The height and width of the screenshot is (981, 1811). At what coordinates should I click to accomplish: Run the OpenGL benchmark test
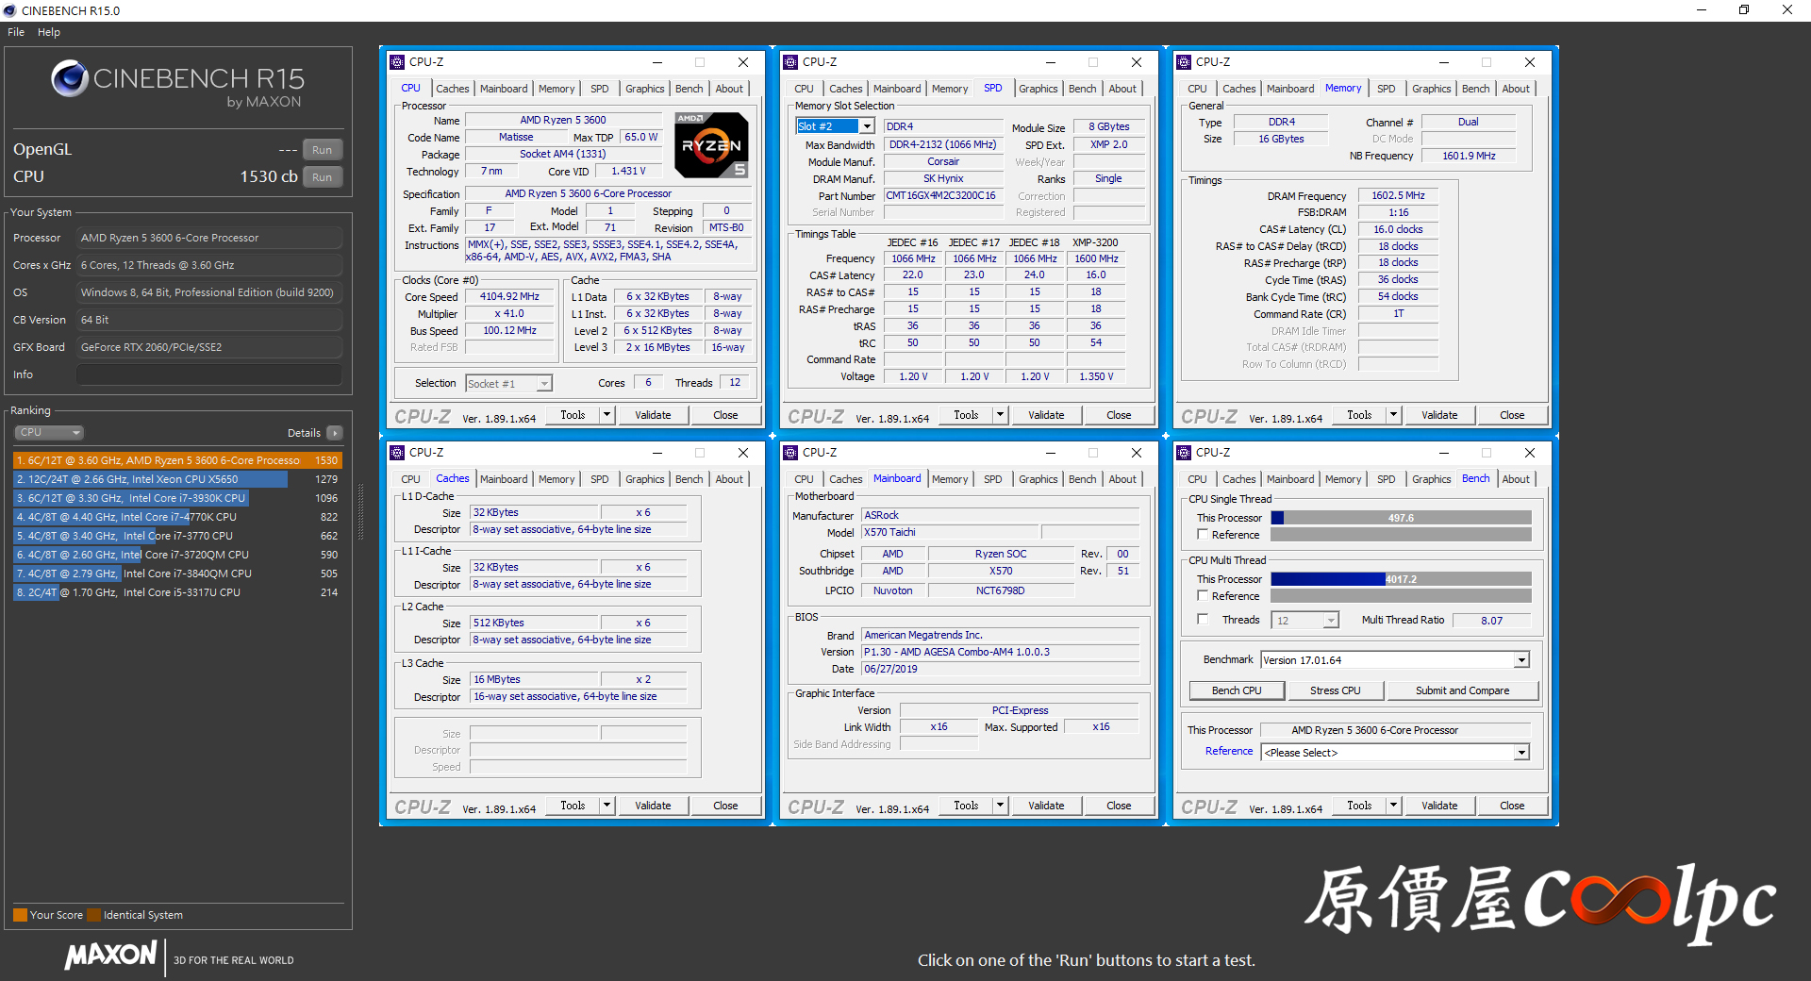(322, 150)
